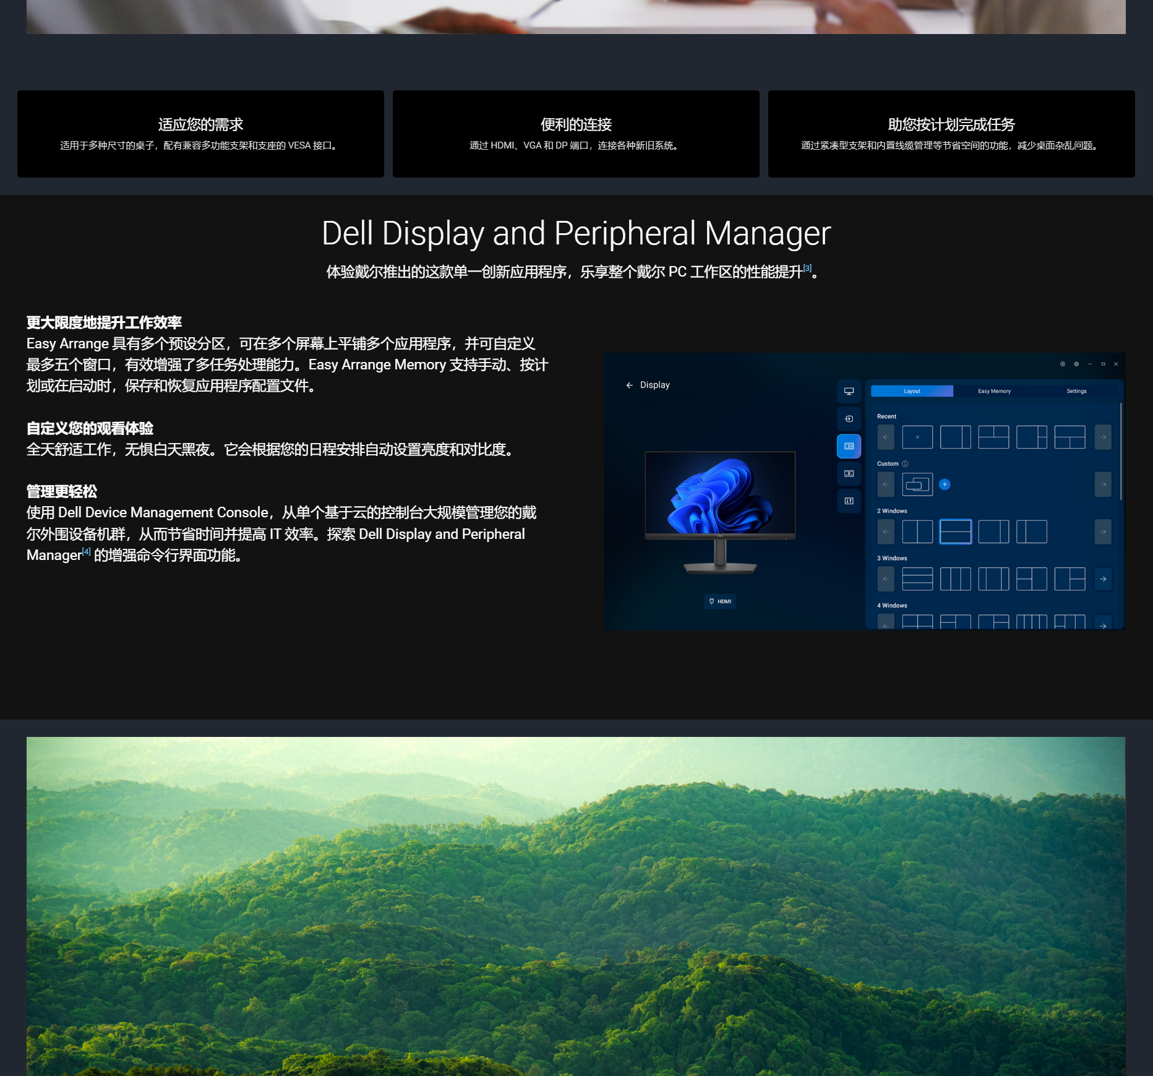
Task: Click the Recent section label
Action: 886,416
